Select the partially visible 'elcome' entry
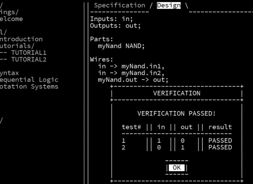 pos(11,19)
